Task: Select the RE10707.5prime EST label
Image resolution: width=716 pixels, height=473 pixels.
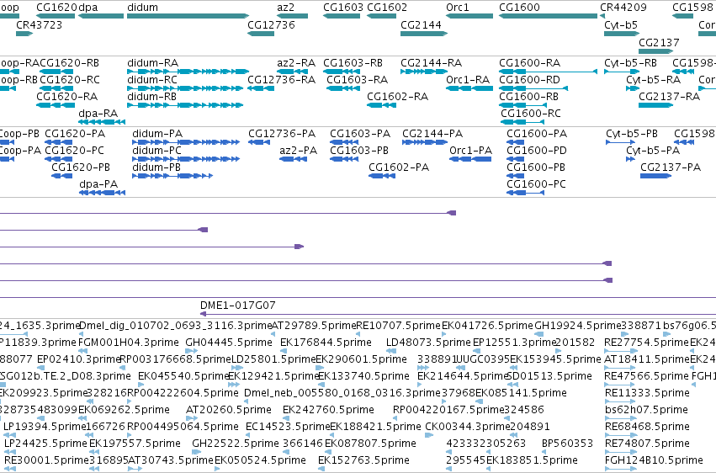Action: (x=398, y=325)
